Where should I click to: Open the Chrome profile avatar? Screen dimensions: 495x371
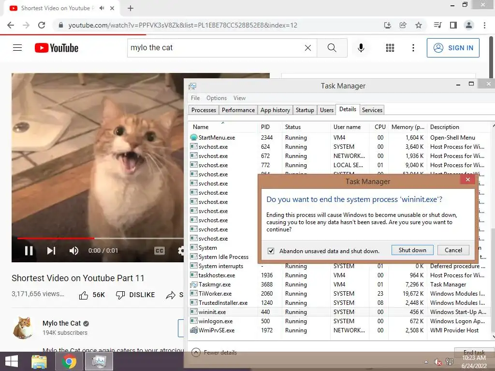point(469,25)
